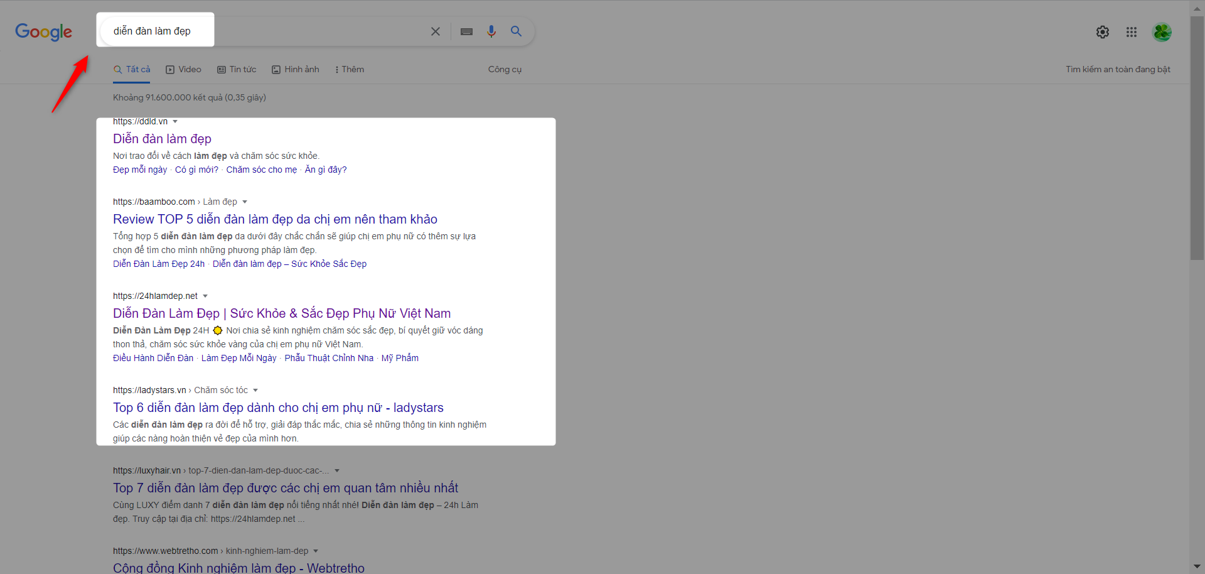
Task: Open the 'Công cụ' tools option
Action: click(x=505, y=70)
